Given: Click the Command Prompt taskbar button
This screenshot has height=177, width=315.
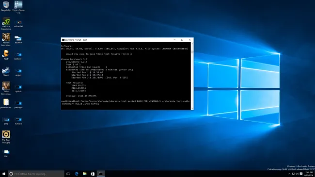Looking at the screenshot, I should [x=101, y=174].
